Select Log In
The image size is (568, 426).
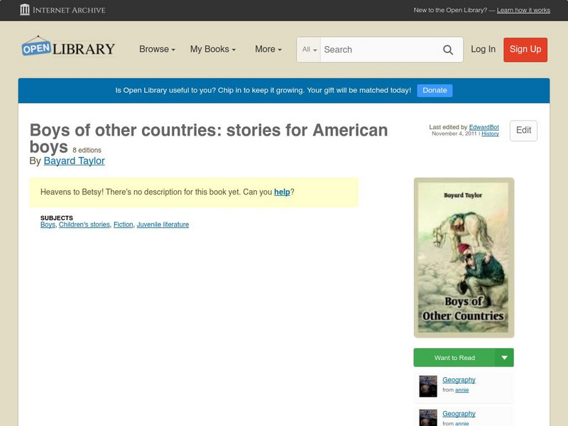coord(483,50)
